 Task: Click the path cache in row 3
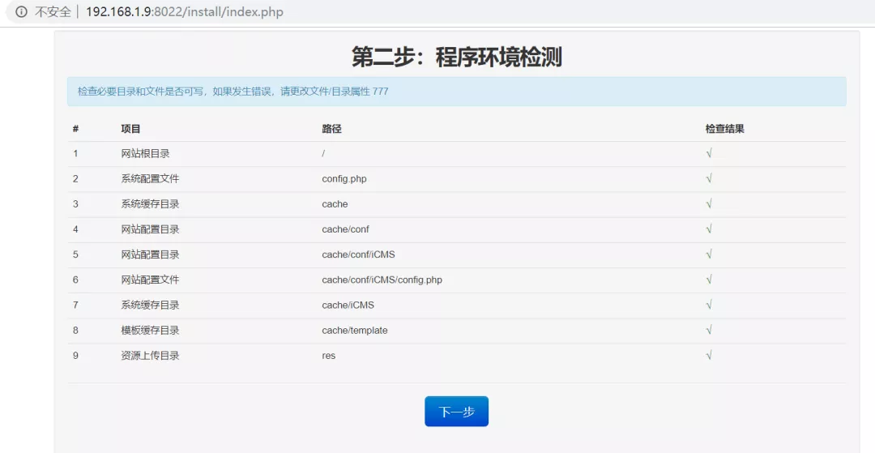(335, 204)
